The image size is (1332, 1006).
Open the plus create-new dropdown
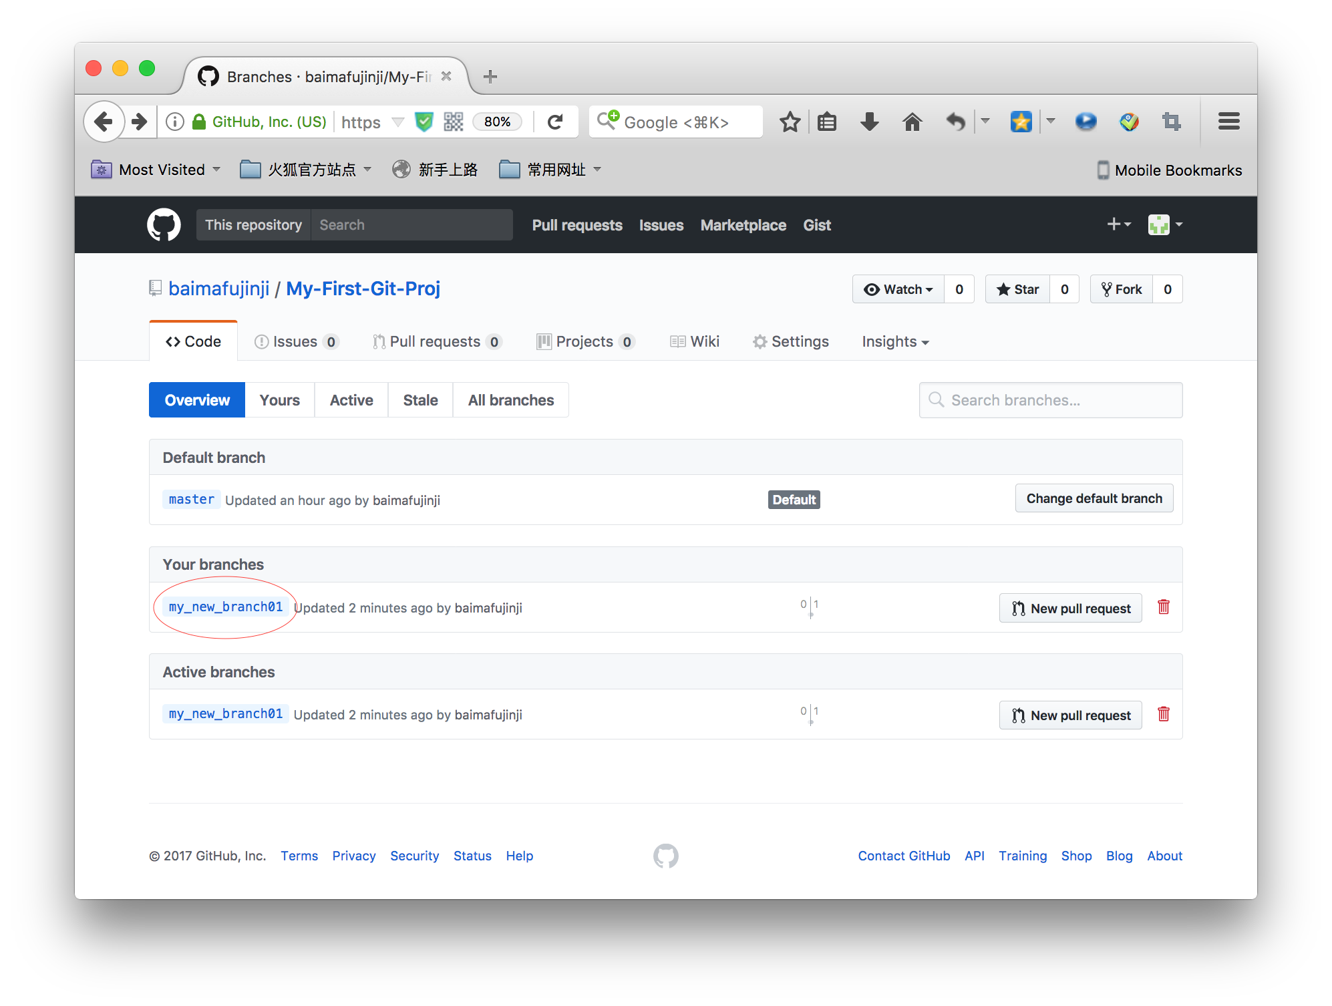point(1118,224)
